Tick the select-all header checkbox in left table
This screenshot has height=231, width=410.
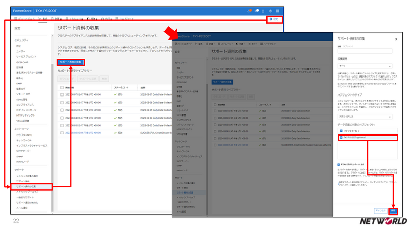[62, 87]
